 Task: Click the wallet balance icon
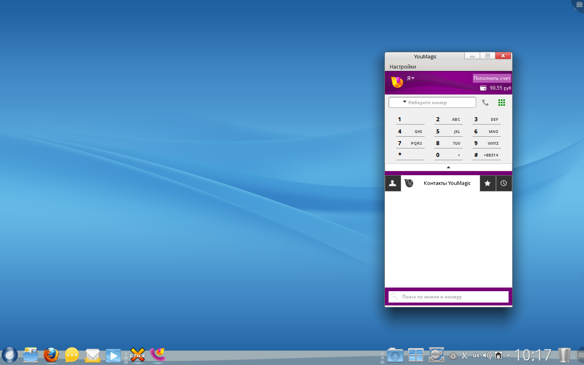483,88
